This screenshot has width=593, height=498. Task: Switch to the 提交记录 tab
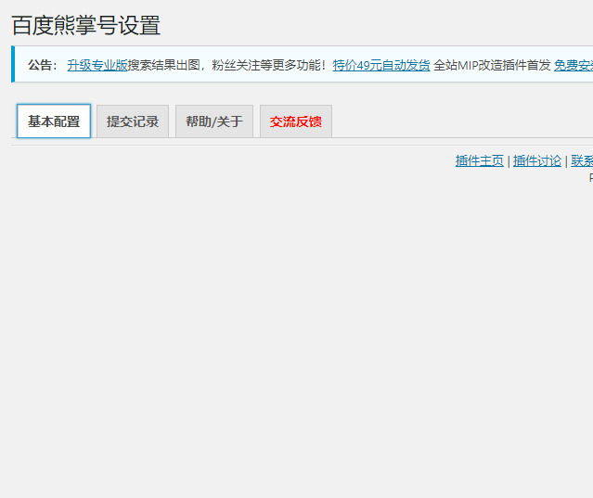pos(133,121)
